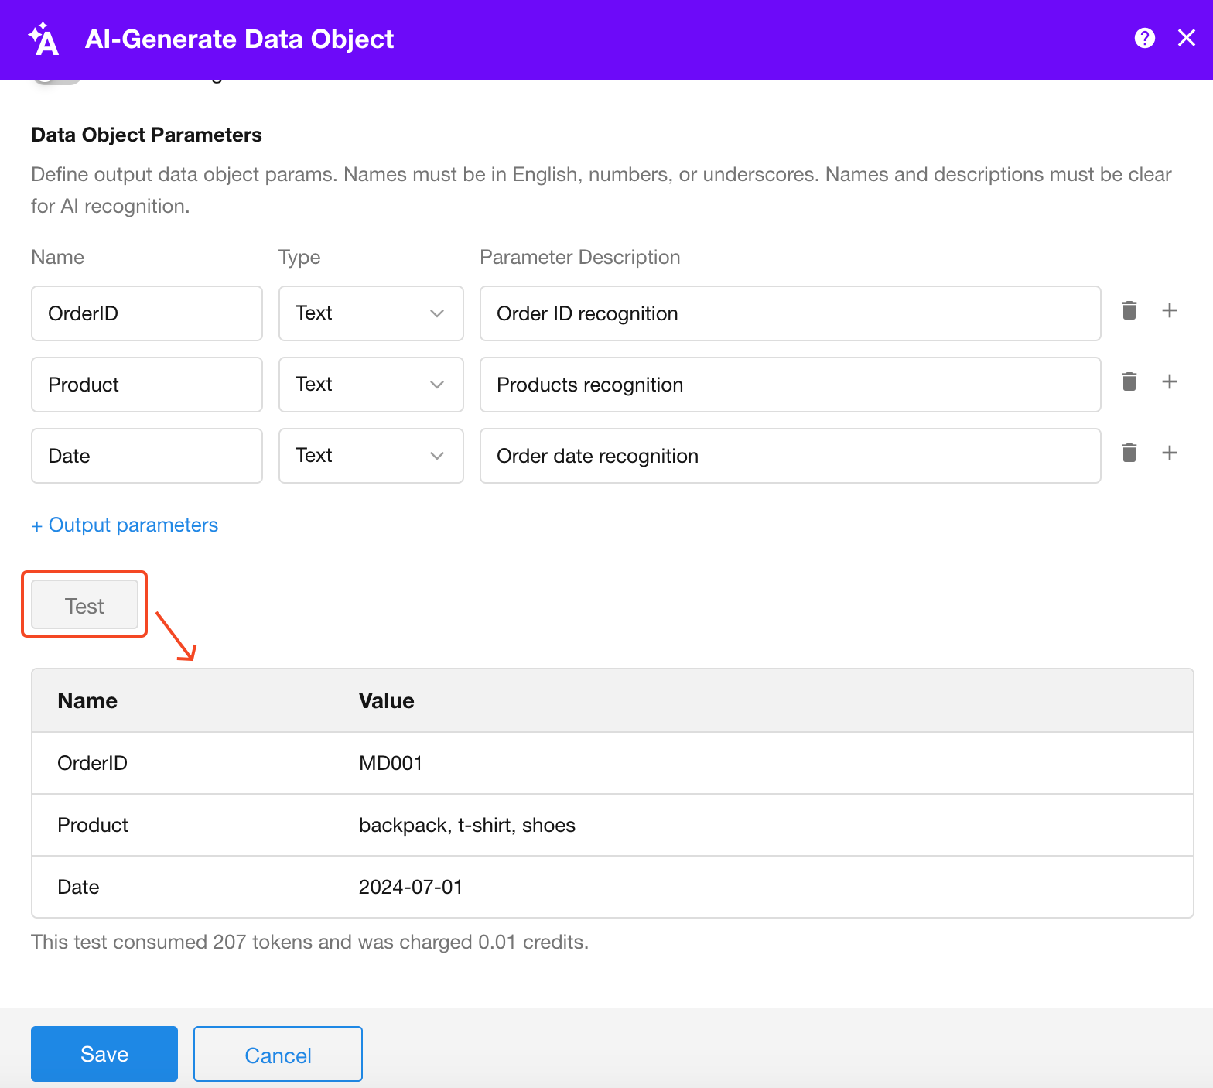
Task: Delete the Product parameter row
Action: 1129,382
